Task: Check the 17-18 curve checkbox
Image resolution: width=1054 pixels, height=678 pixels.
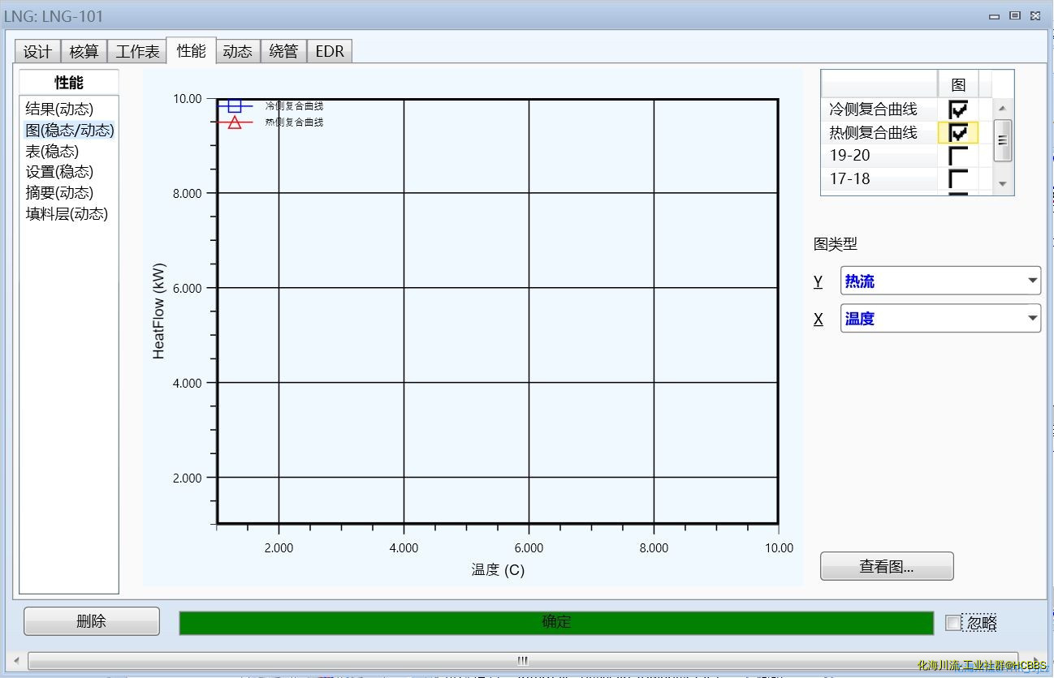Action: tap(958, 178)
